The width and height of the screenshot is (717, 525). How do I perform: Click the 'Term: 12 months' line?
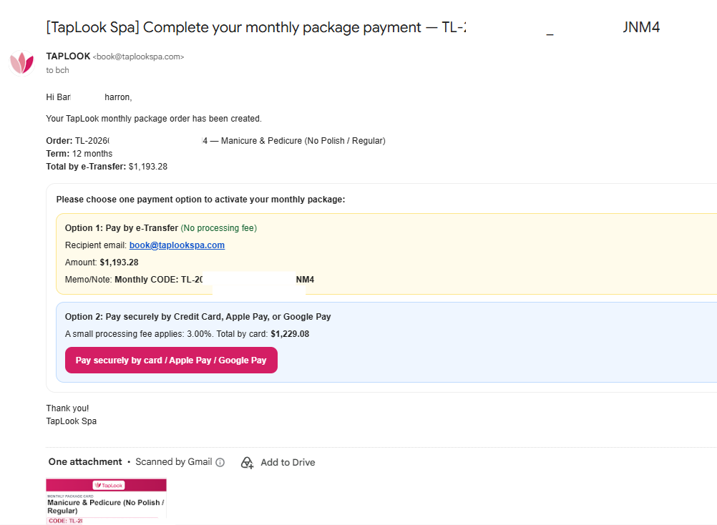point(79,154)
